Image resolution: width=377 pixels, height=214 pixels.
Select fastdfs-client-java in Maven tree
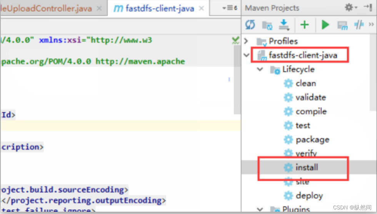point(303,55)
